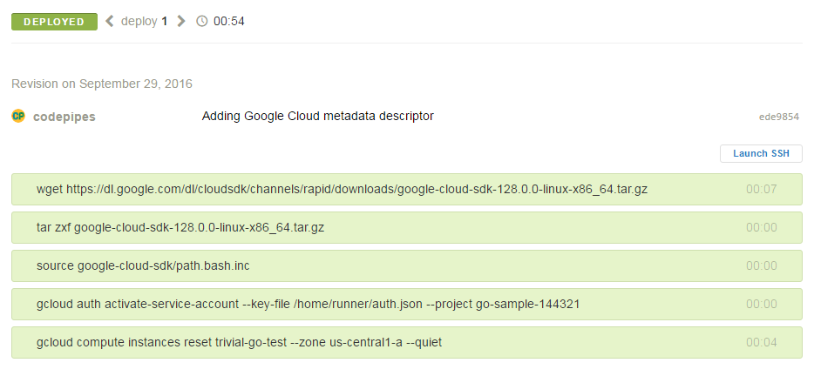The width and height of the screenshot is (814, 376).
Task: Click the total deploy time 00:54
Action: 229,21
